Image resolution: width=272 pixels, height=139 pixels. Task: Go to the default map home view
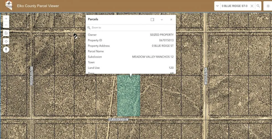pyautogui.click(x=6, y=33)
